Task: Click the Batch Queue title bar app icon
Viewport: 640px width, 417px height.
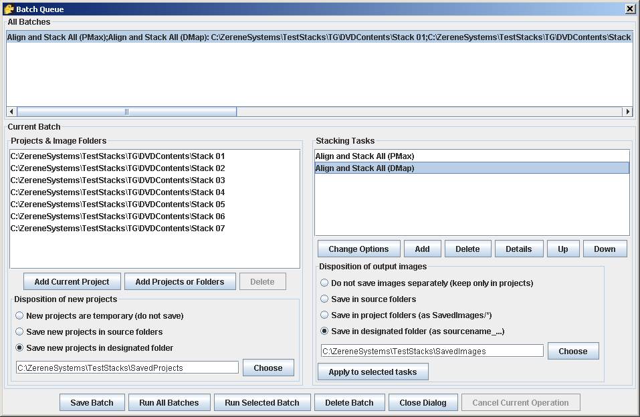Action: (9, 9)
